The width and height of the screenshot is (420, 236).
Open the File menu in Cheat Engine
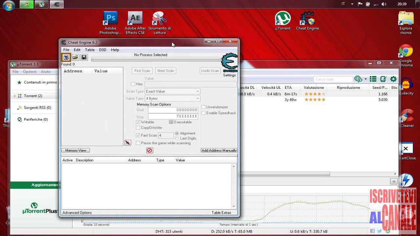(x=66, y=50)
